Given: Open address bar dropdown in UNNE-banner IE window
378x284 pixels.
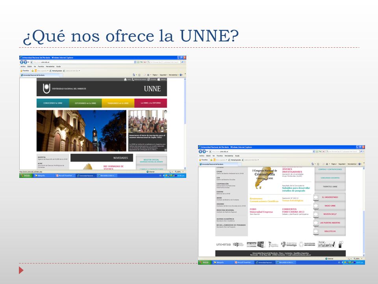Looking at the screenshot, I should (x=135, y=62).
